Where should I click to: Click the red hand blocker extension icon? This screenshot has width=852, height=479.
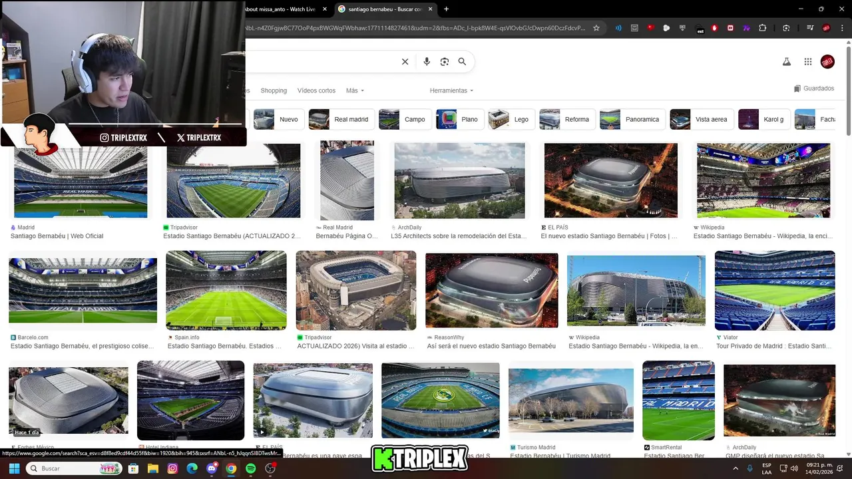tap(715, 28)
